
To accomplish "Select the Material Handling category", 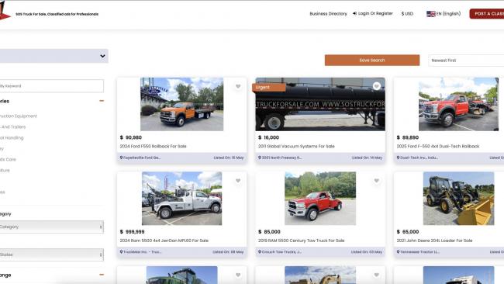I will (x=12, y=138).
